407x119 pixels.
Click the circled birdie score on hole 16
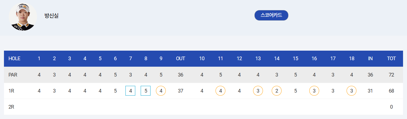pyautogui.click(x=314, y=91)
